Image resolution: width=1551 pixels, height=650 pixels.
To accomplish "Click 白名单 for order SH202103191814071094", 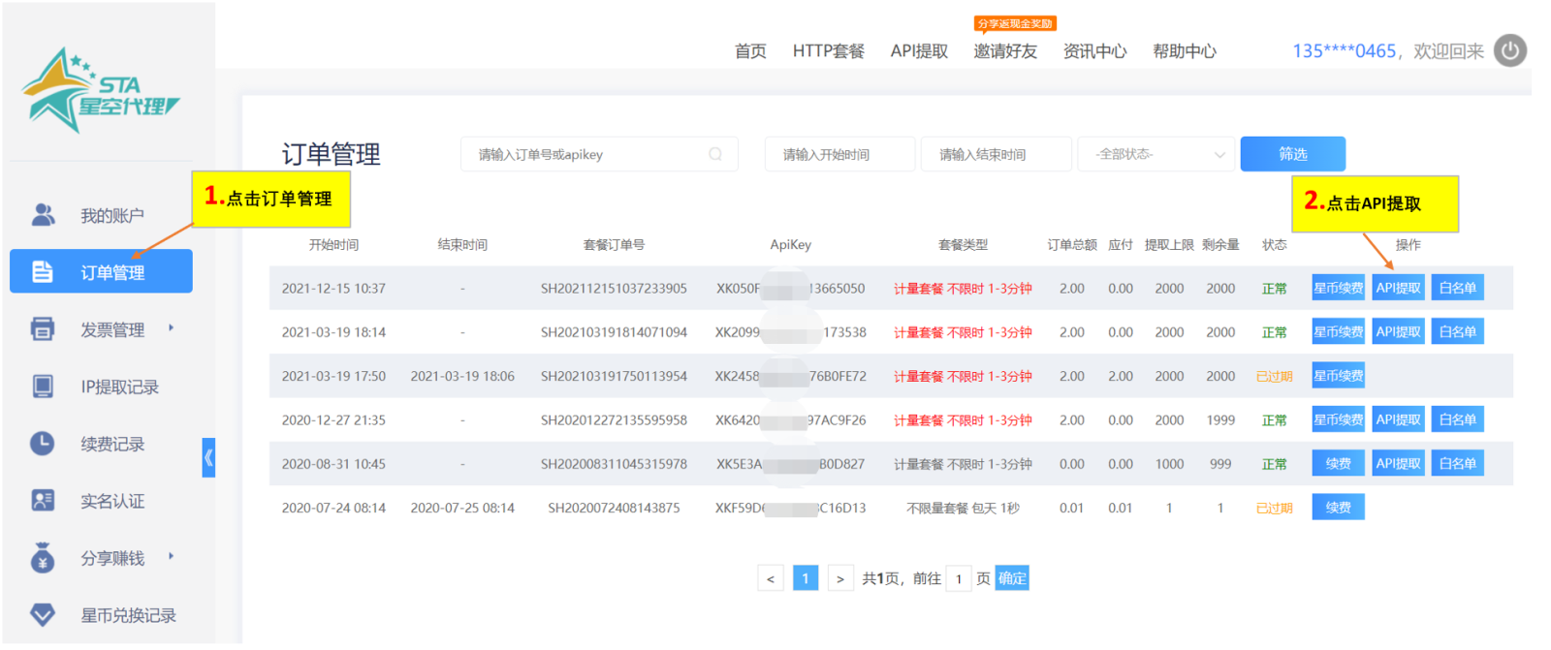I will (1457, 331).
